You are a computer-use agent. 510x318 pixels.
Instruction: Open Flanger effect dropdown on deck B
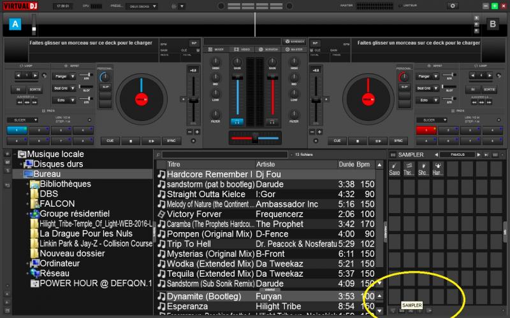(x=427, y=76)
